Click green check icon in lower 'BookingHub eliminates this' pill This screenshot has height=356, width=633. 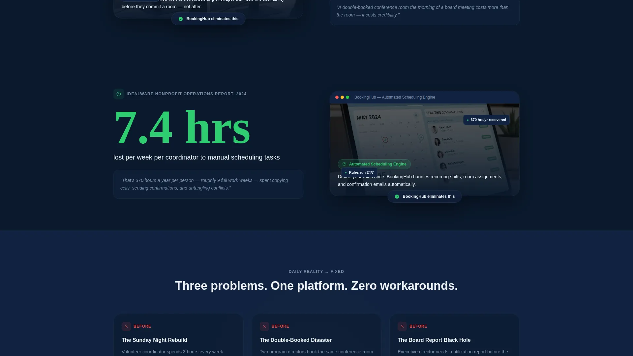[397, 197]
